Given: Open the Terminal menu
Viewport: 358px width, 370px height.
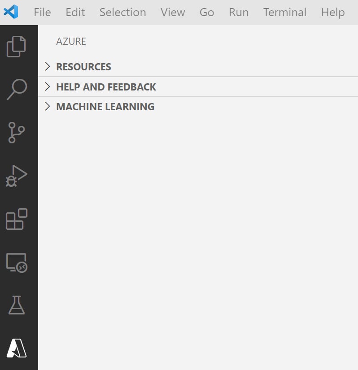Looking at the screenshot, I should click(285, 12).
